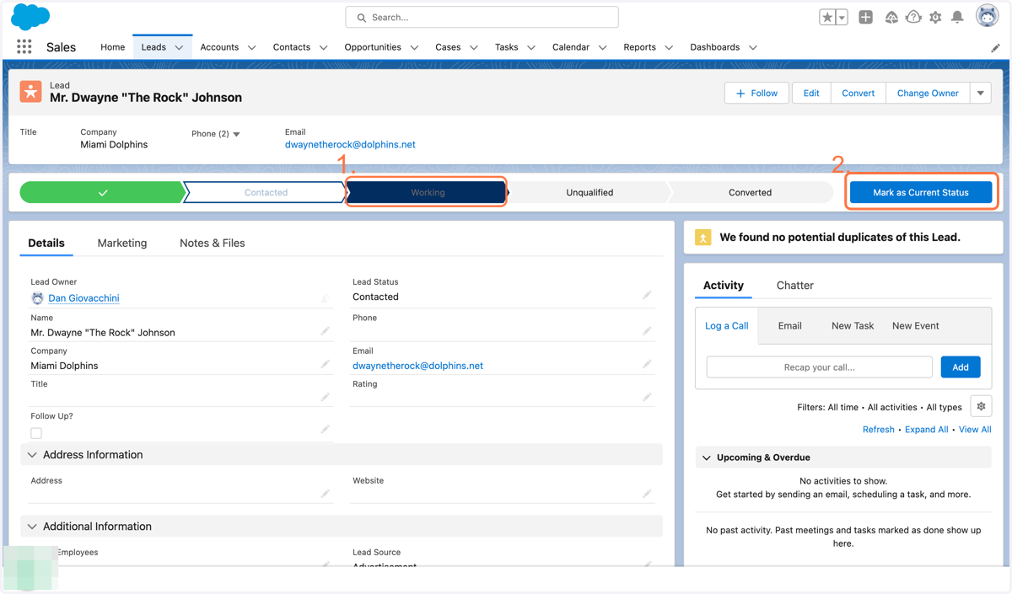
Task: Click the Change Owner button
Action: point(928,94)
